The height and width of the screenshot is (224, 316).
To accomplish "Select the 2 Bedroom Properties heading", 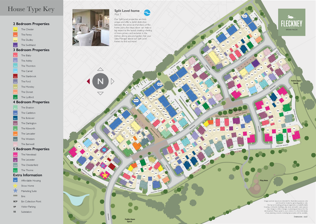I will (x=31, y=24).
